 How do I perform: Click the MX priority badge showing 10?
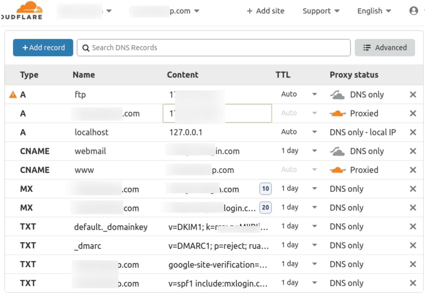[265, 189]
